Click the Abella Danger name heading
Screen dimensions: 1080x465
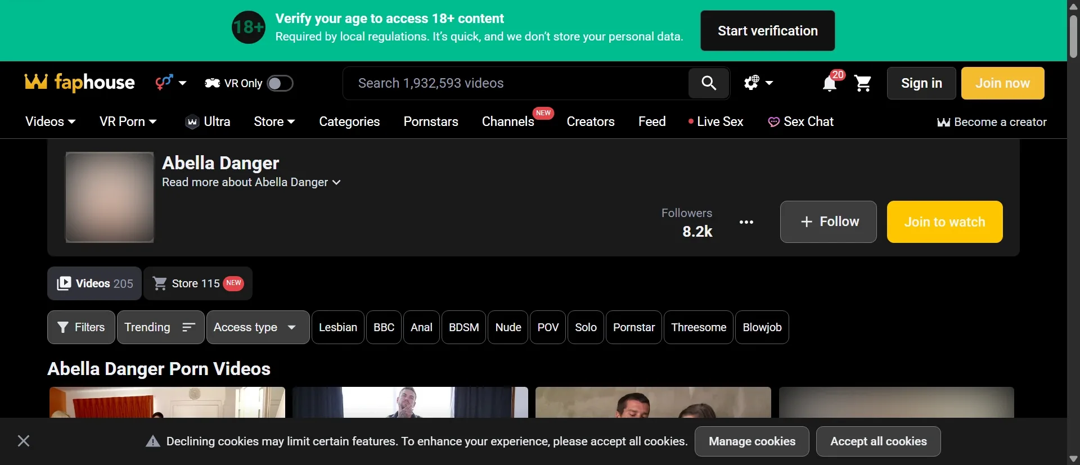click(220, 163)
